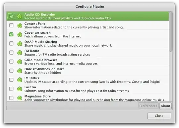Disable the Audio CD Recorder checkbox

(x=11, y=16)
